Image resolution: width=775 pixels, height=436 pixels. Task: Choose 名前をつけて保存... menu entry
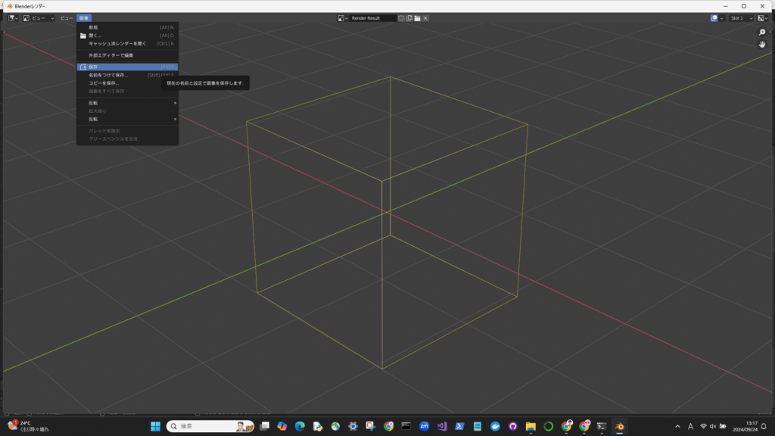point(108,75)
